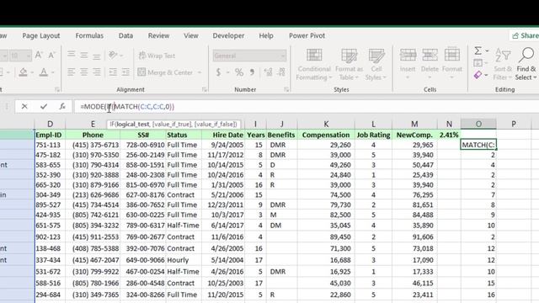Confirm the formula with the checkmark button
Screen dimensions: 539x303
click(44, 107)
